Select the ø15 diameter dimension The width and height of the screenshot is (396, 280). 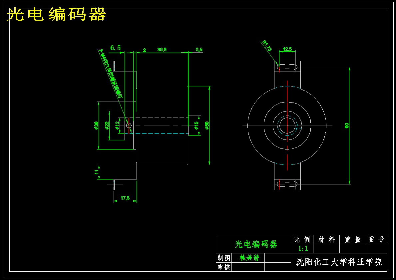coord(196,126)
